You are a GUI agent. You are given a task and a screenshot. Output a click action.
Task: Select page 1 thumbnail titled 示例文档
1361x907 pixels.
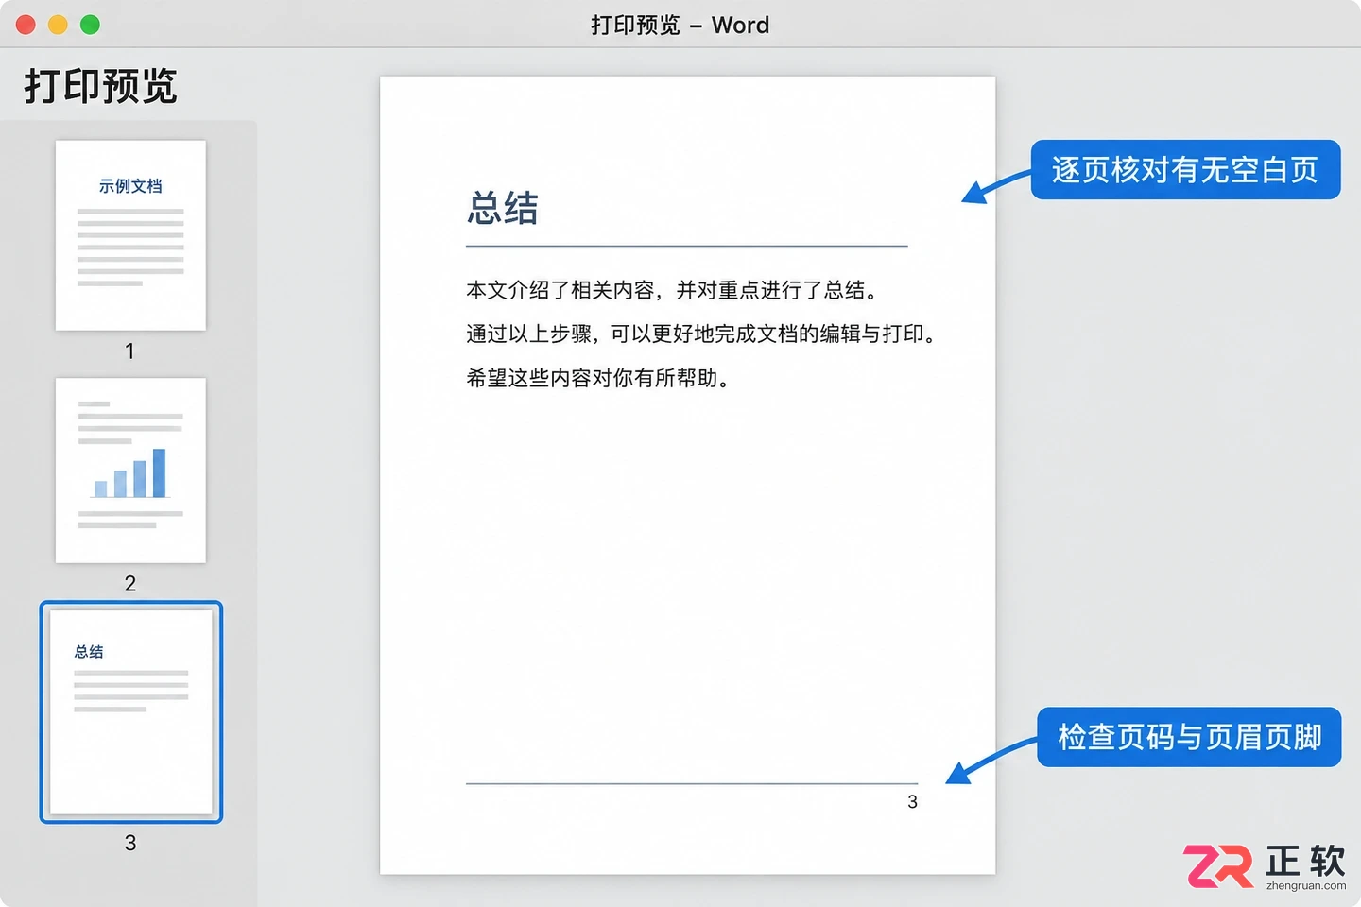[x=130, y=235]
